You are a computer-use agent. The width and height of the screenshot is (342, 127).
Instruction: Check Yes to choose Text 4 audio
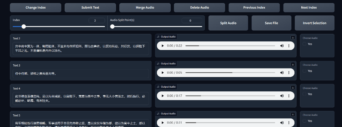(x=304, y=94)
